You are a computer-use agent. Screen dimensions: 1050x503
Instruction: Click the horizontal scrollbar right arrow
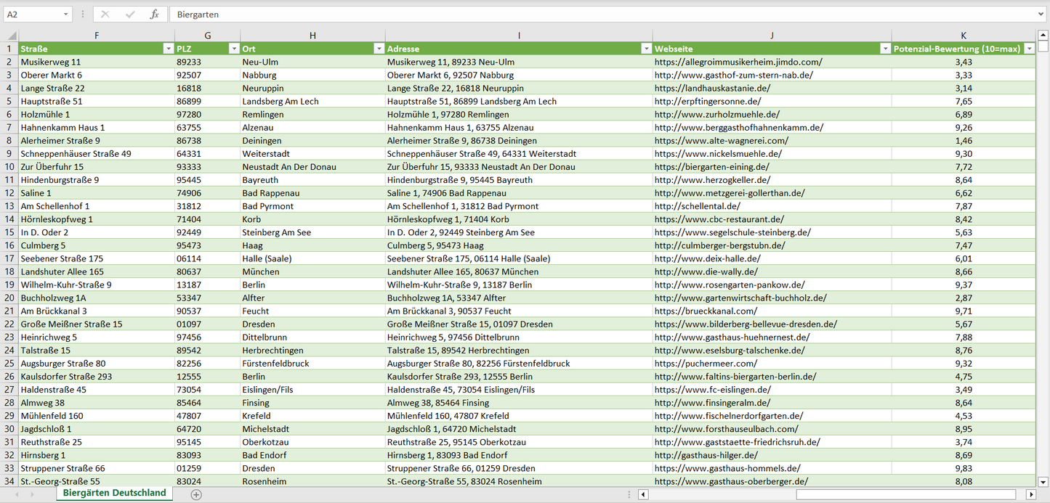1030,494
